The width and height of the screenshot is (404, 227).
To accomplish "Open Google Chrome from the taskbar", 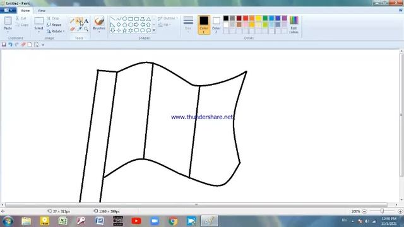I will tap(173, 221).
